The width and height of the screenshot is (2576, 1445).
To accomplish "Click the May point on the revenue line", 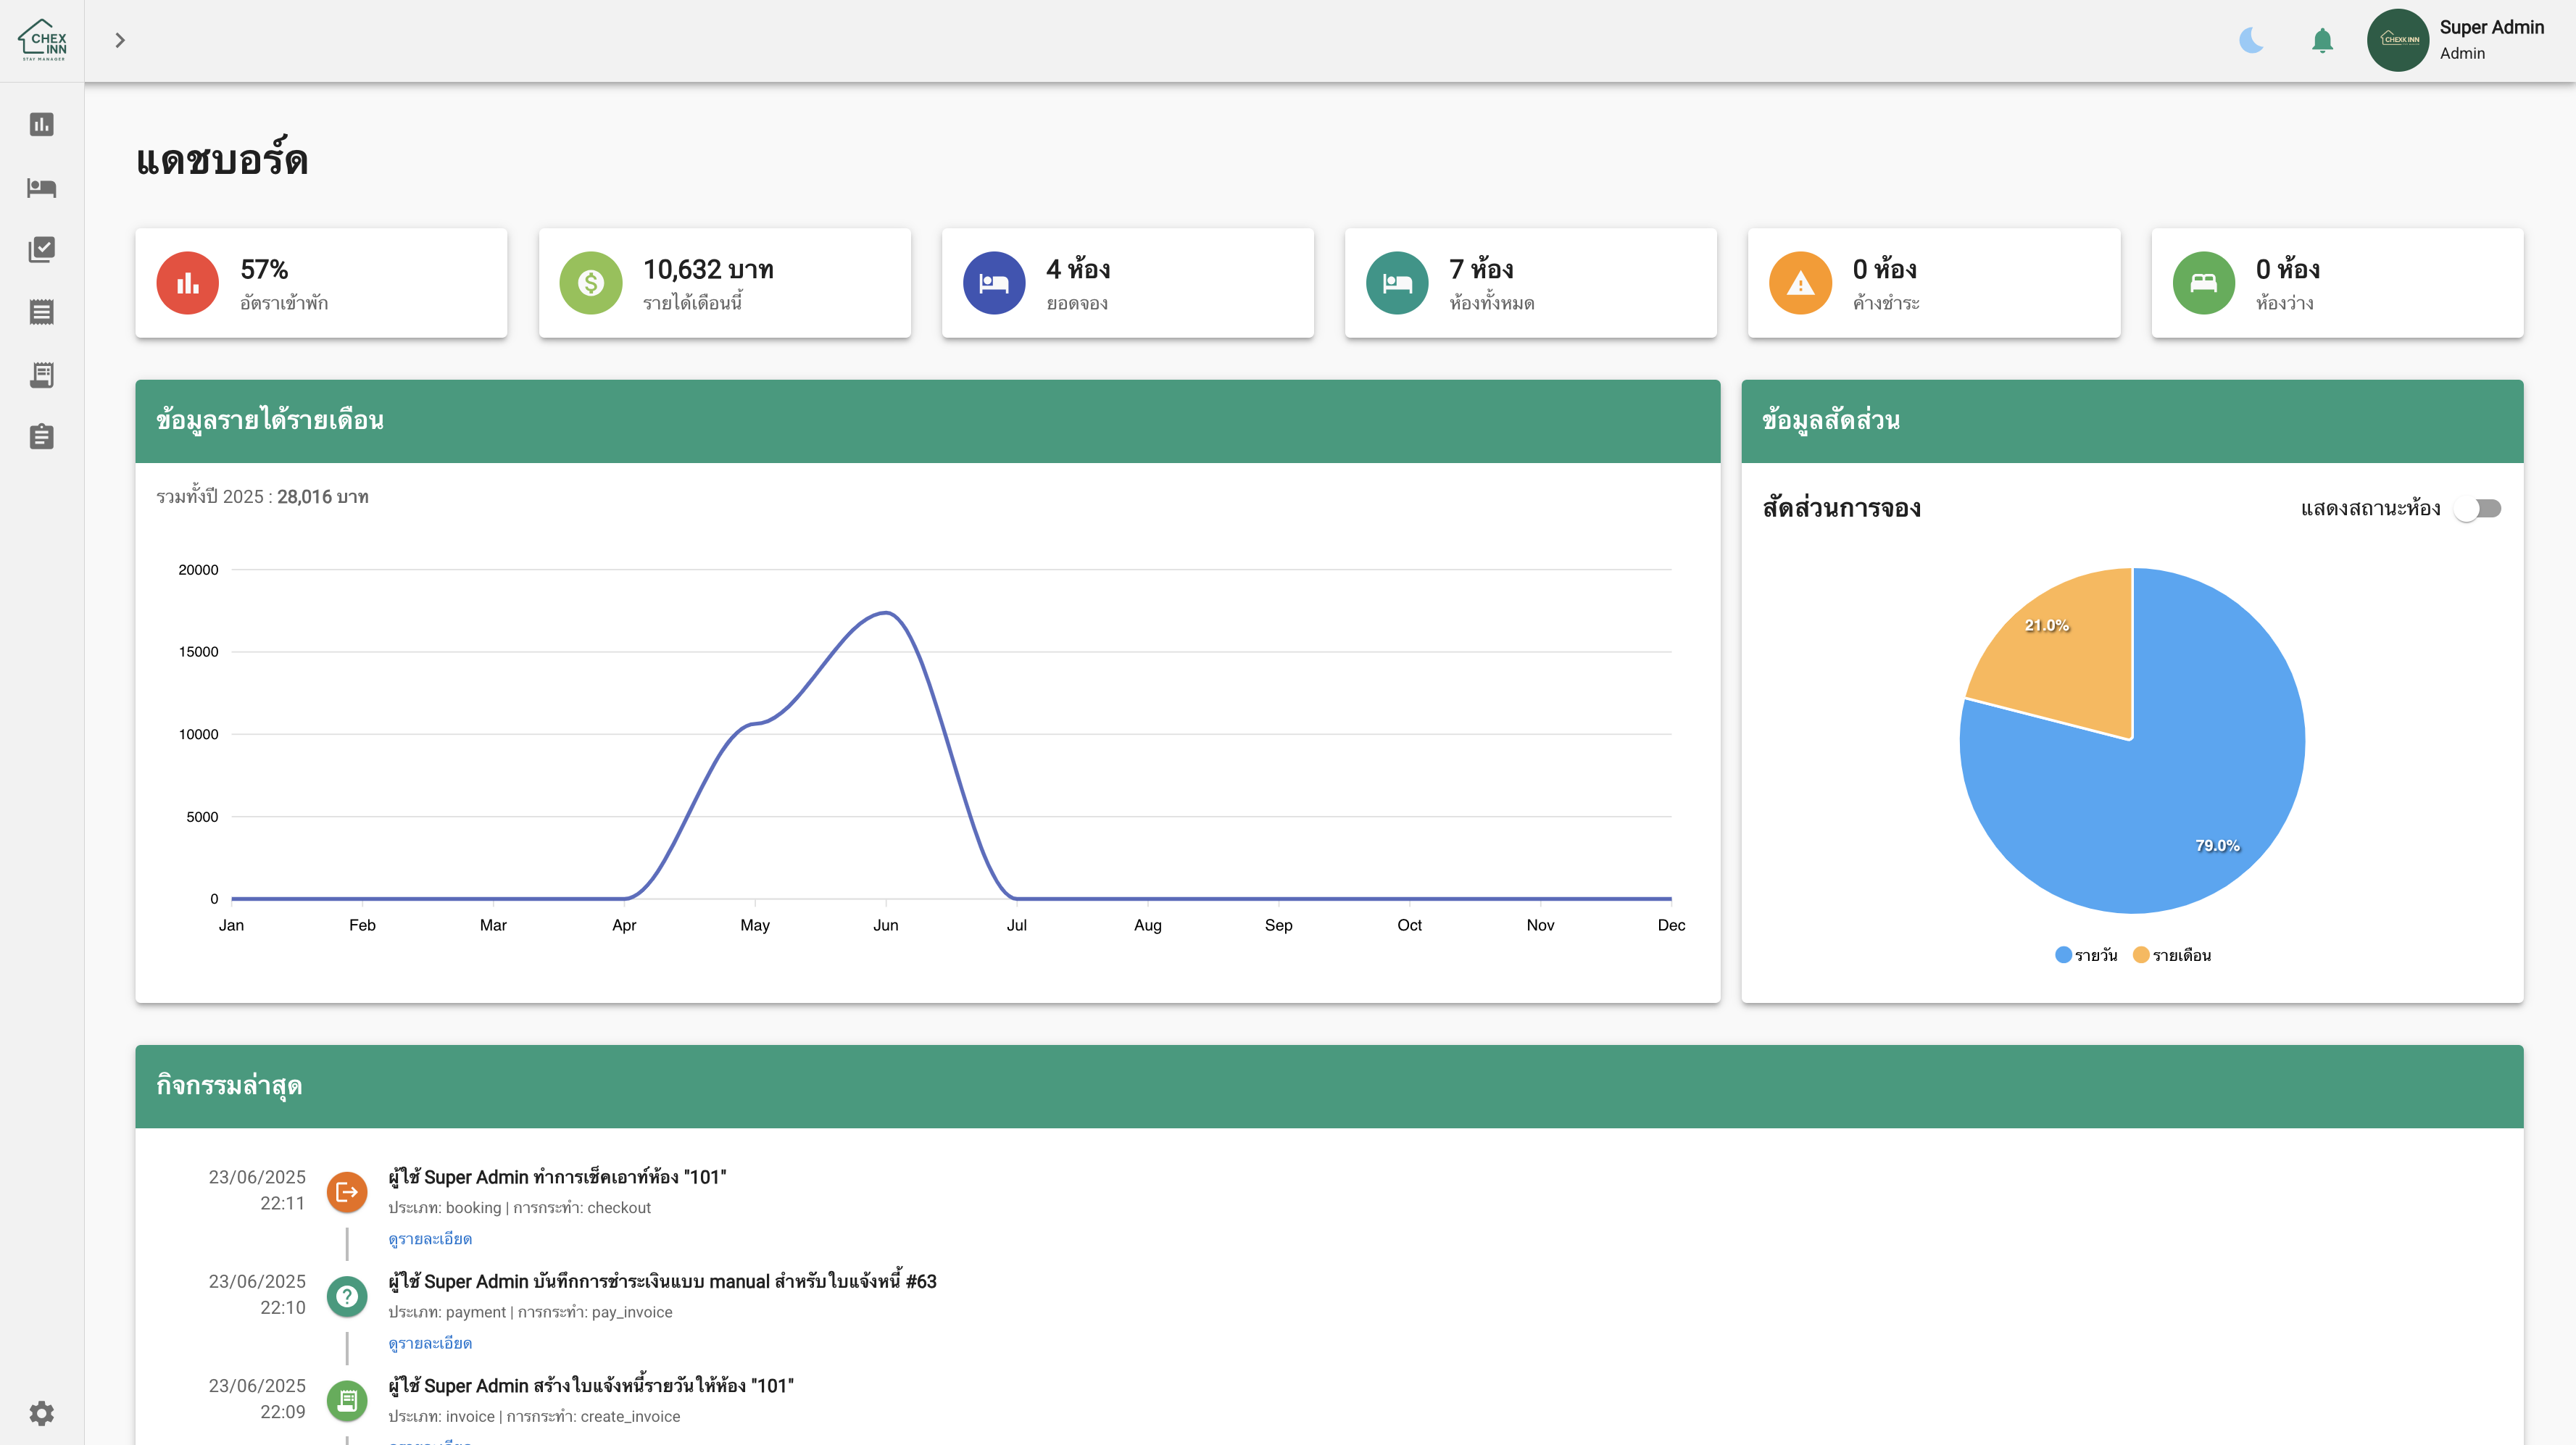I will (755, 723).
